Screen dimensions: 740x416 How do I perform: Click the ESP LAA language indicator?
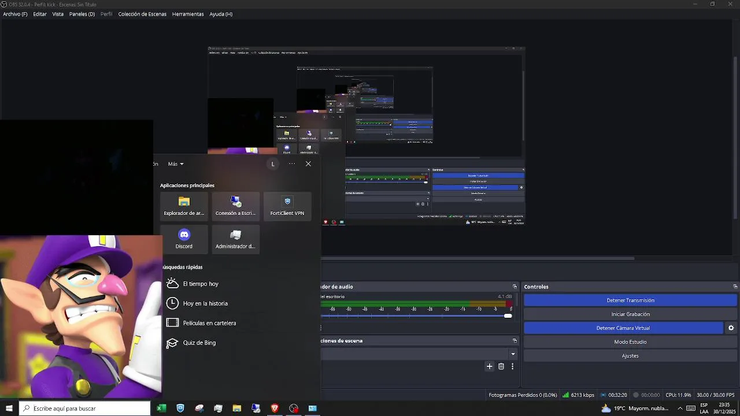point(704,408)
